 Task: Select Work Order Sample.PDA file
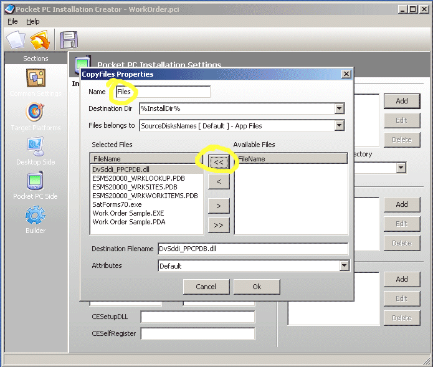pyautogui.click(x=147, y=222)
